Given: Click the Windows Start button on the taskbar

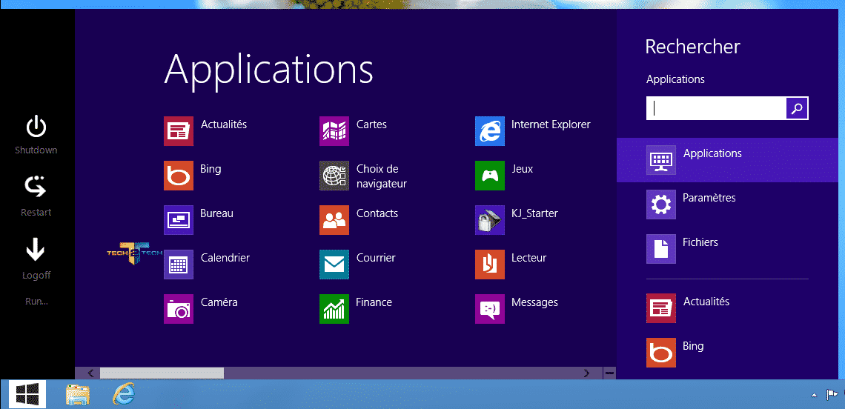Looking at the screenshot, I should tap(27, 394).
